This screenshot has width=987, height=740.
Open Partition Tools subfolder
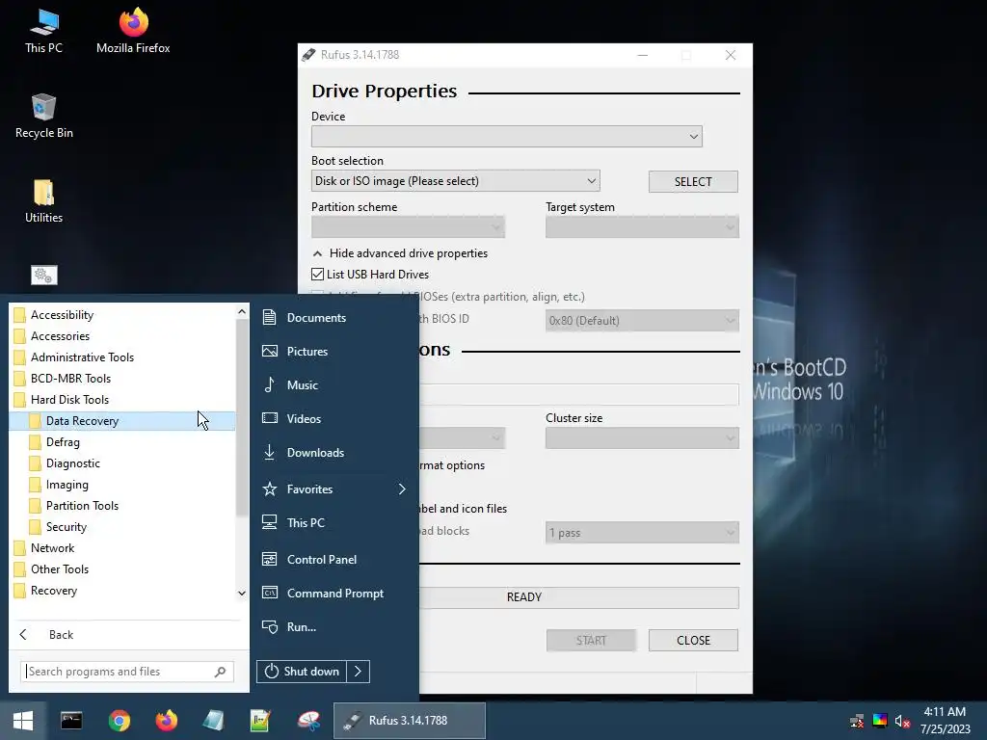pos(122,505)
